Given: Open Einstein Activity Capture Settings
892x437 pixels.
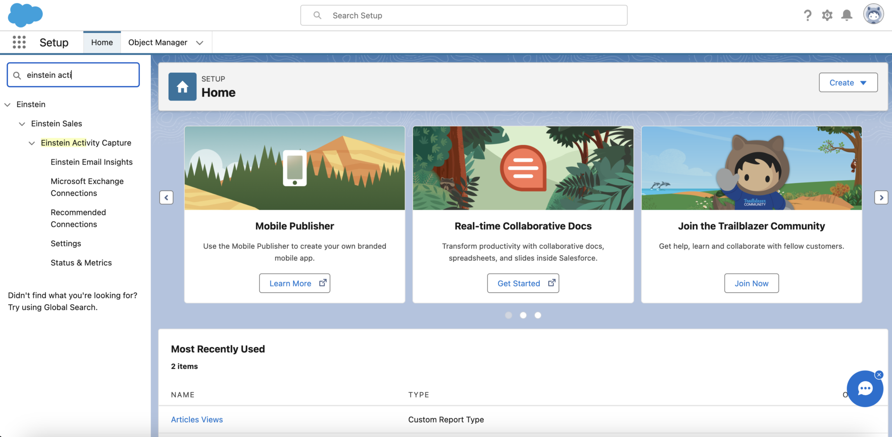Looking at the screenshot, I should tap(66, 243).
